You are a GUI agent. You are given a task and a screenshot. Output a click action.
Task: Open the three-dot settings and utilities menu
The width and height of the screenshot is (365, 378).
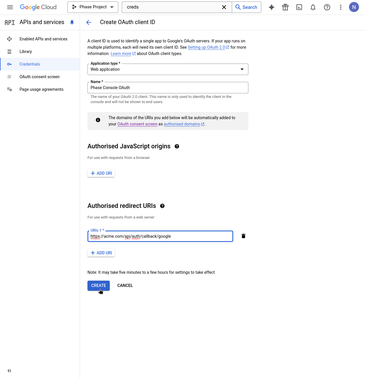[341, 7]
